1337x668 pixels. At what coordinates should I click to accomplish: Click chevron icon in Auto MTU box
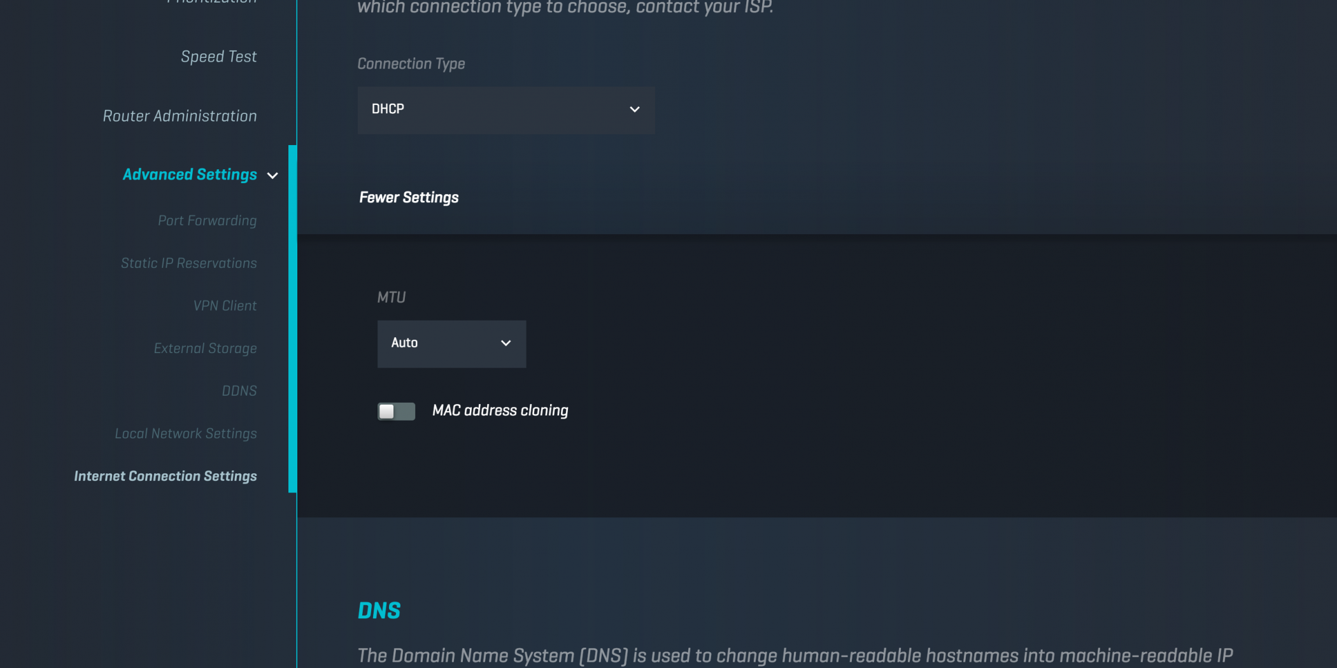pyautogui.click(x=506, y=344)
